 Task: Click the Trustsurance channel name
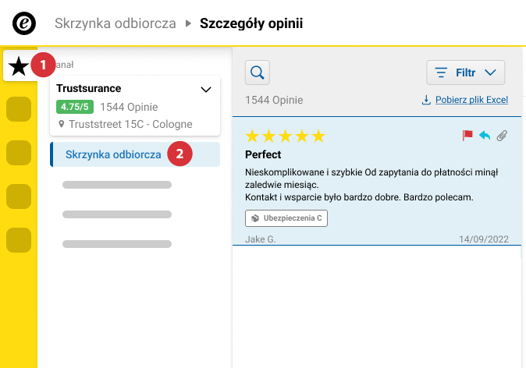tap(88, 88)
